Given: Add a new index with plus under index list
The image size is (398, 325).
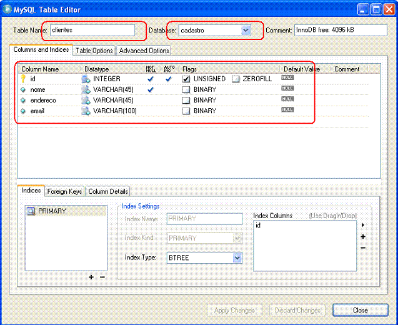Looking at the screenshot, I should pos(91,277).
